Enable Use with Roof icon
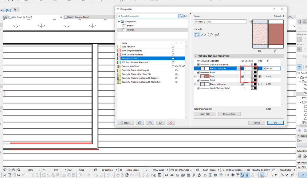Screen dimensions: 307x178 coord(210,35)
